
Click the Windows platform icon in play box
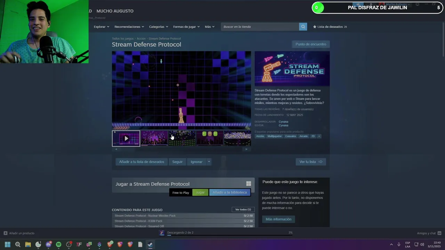(x=249, y=184)
